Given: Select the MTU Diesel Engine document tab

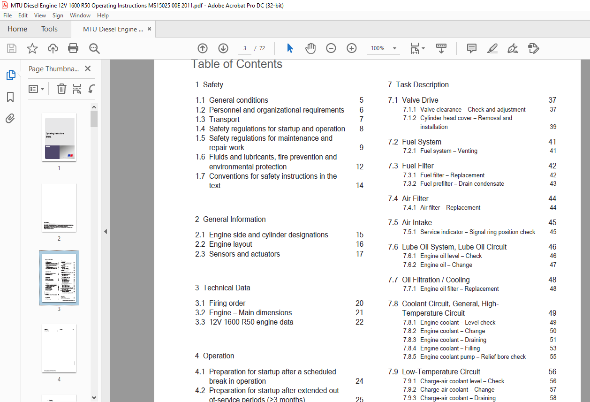Looking at the screenshot, I should (x=113, y=29).
